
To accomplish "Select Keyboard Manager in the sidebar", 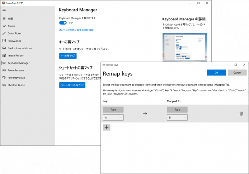I will click(x=27, y=63).
